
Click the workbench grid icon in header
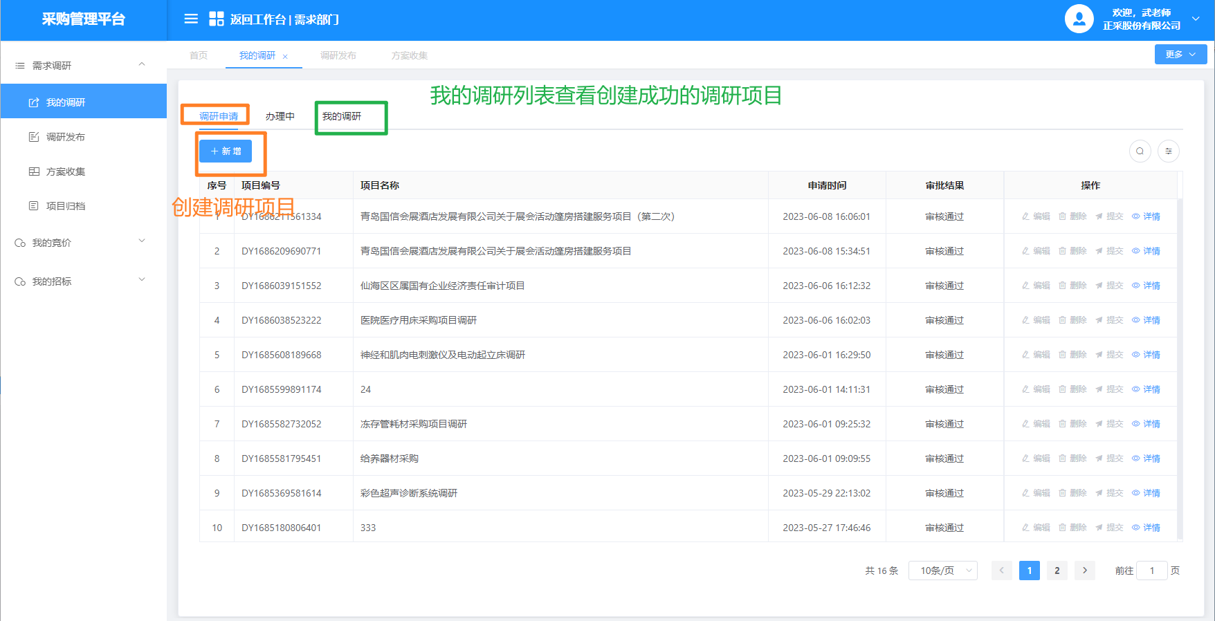(216, 19)
